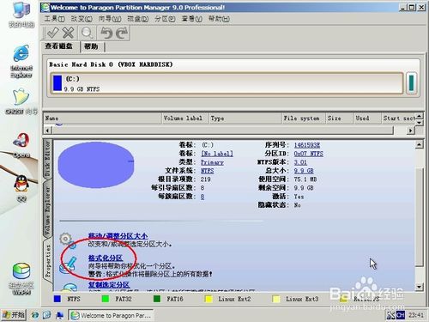The image size is (429, 322).
Task: Open the 查看(V) menu
Action: click(192, 19)
